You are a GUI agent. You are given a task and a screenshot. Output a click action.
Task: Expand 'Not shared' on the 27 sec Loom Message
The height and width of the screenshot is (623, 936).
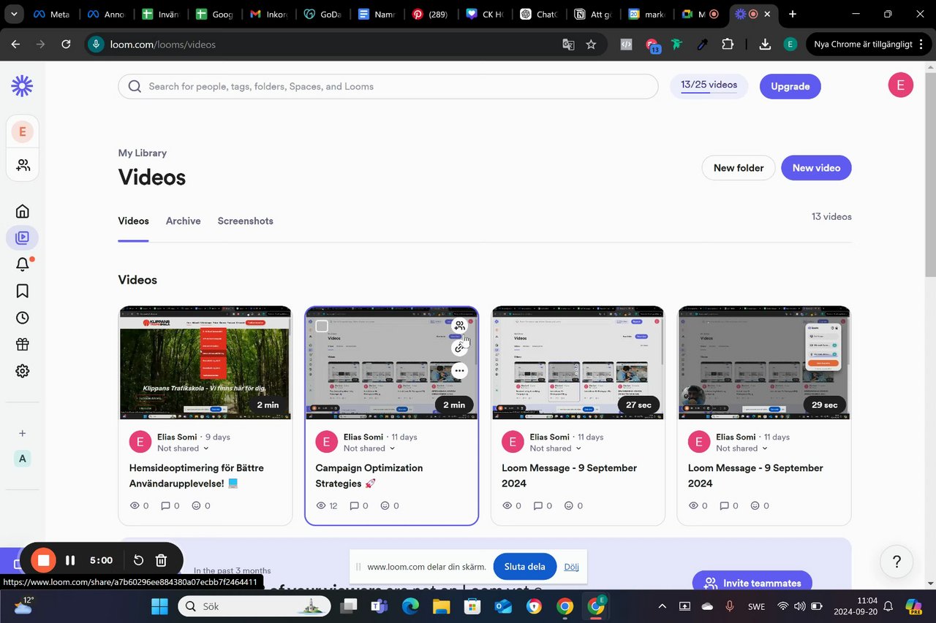tap(556, 448)
